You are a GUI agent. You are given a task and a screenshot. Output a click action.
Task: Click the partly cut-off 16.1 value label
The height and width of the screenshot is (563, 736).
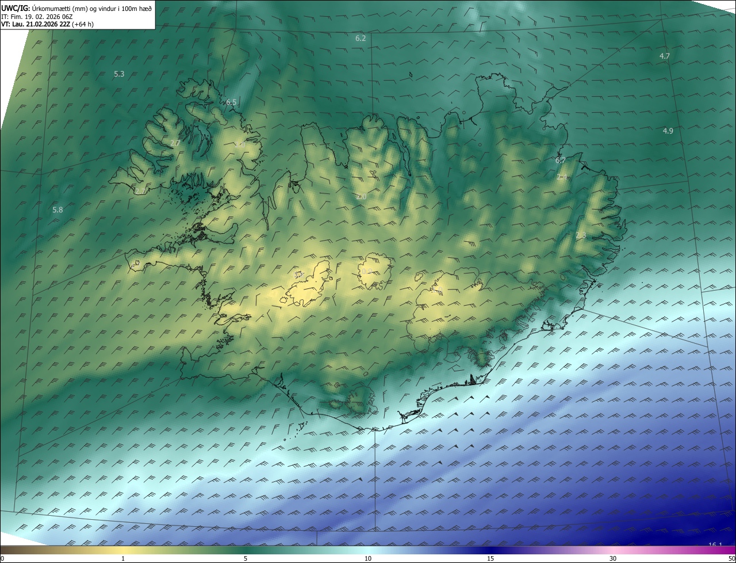pyautogui.click(x=715, y=544)
